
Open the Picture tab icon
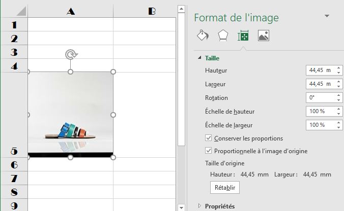(264, 36)
